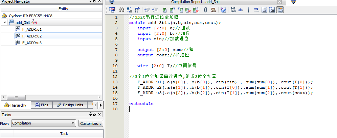Click the 267/268 line numbers icon
Screen dimensions: 337x138
tap(233, 10)
